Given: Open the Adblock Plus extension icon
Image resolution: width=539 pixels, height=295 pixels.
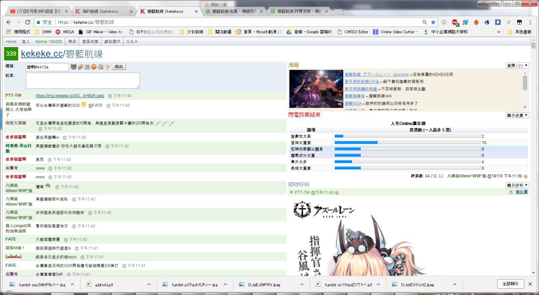Looking at the screenshot, I should click(x=455, y=22).
